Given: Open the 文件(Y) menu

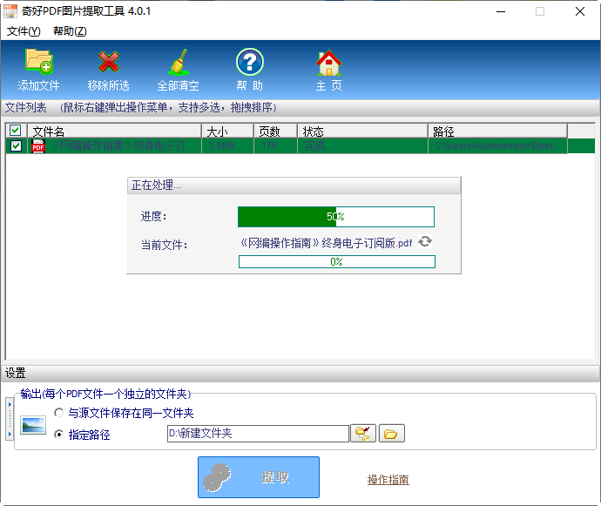Looking at the screenshot, I should tap(24, 31).
